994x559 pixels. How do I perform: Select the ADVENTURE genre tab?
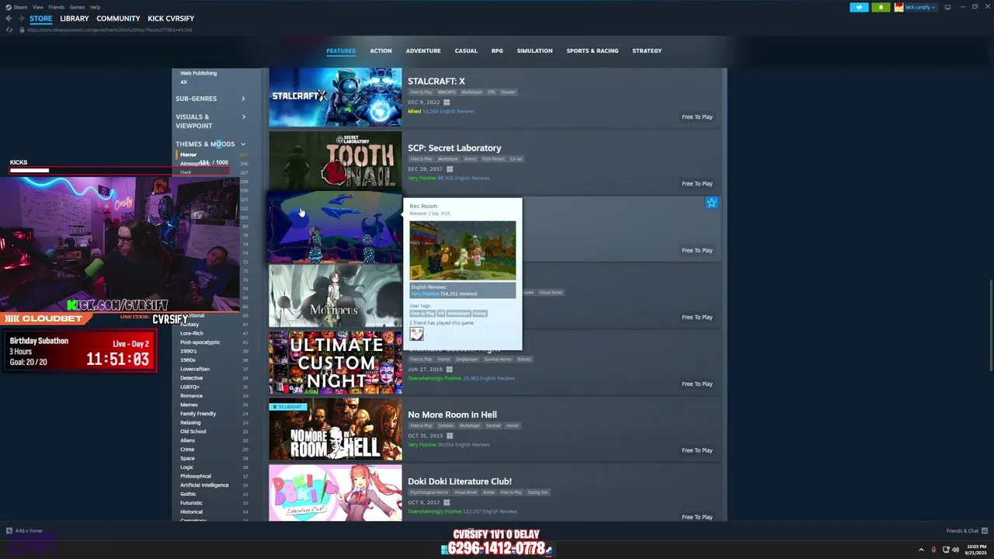click(423, 50)
